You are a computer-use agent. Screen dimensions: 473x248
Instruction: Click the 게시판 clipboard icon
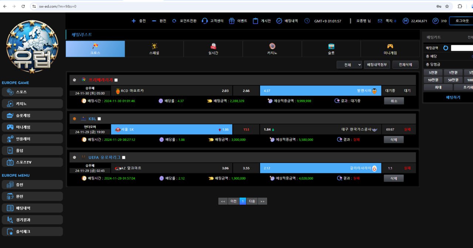(255, 21)
